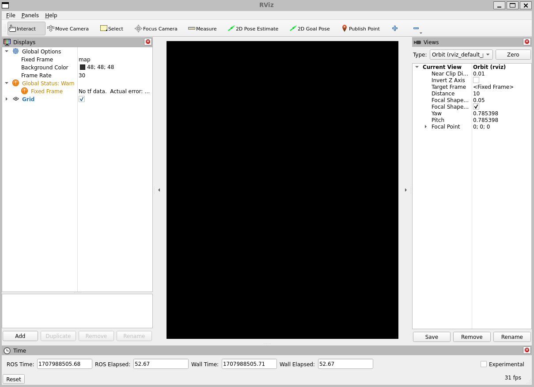
Task: Expand the Focal Point properties
Action: point(425,127)
